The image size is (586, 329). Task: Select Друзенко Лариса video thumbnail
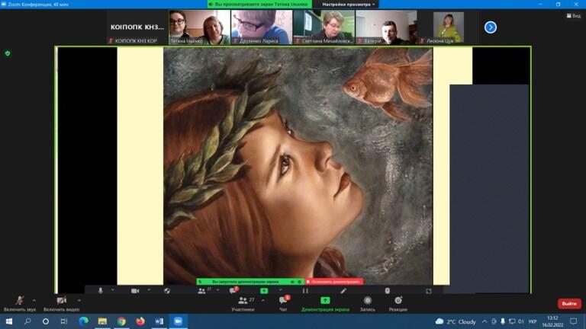coord(261,27)
